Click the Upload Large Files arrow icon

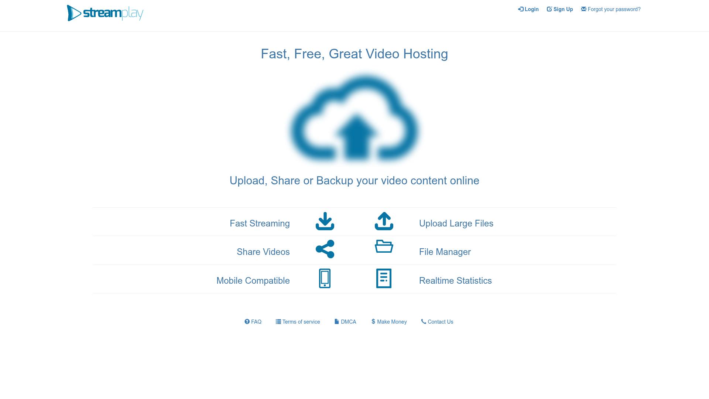click(x=384, y=221)
